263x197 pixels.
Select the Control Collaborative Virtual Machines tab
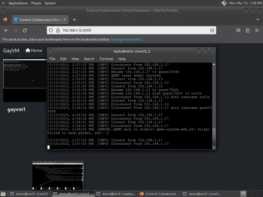point(40,20)
